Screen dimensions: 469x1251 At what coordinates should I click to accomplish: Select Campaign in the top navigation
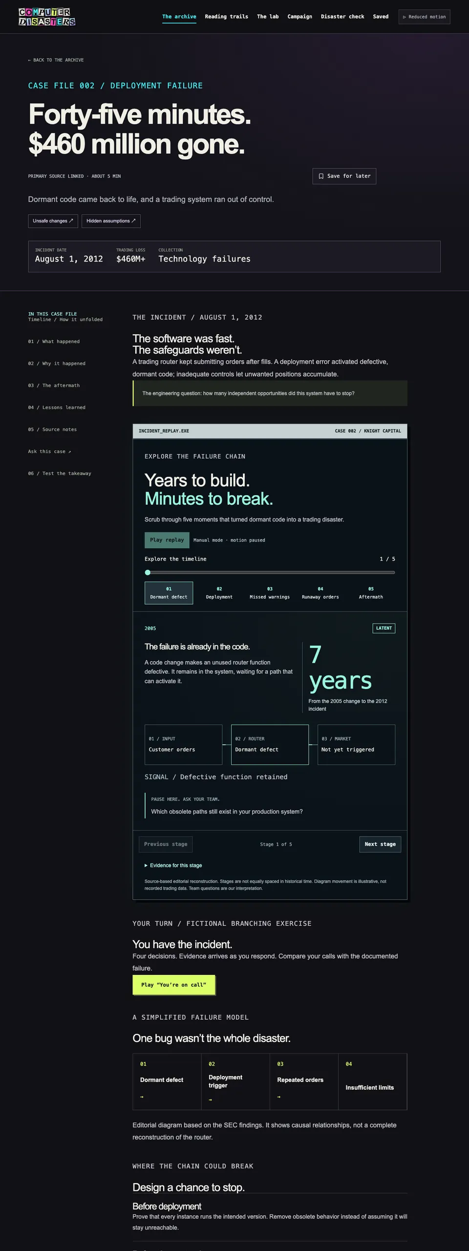pos(300,17)
